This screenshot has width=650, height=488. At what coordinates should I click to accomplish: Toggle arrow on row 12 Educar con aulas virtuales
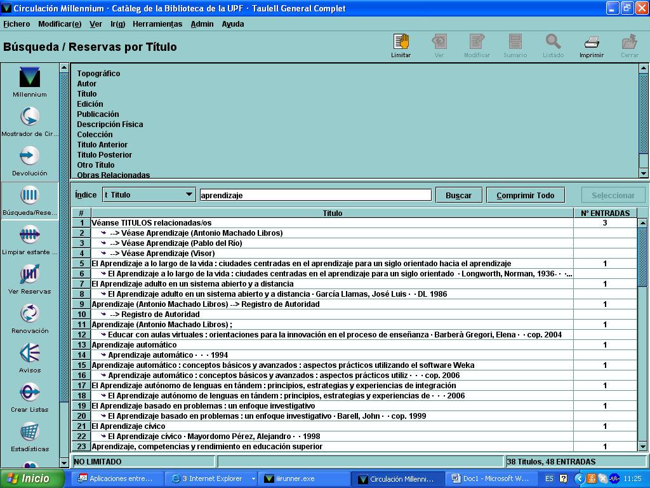point(103,334)
